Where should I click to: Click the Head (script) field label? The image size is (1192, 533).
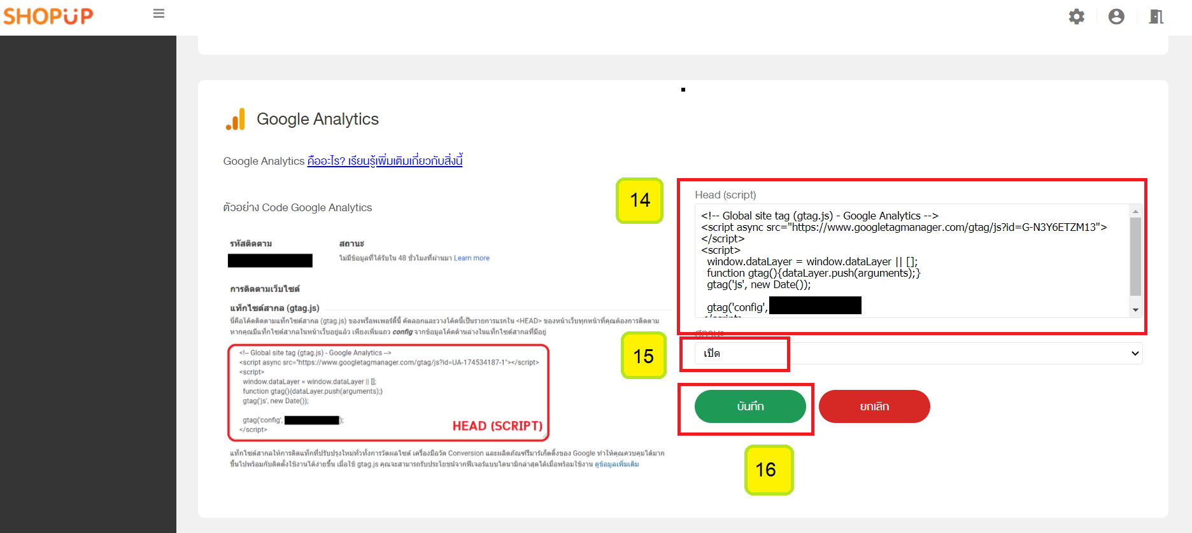(x=725, y=195)
